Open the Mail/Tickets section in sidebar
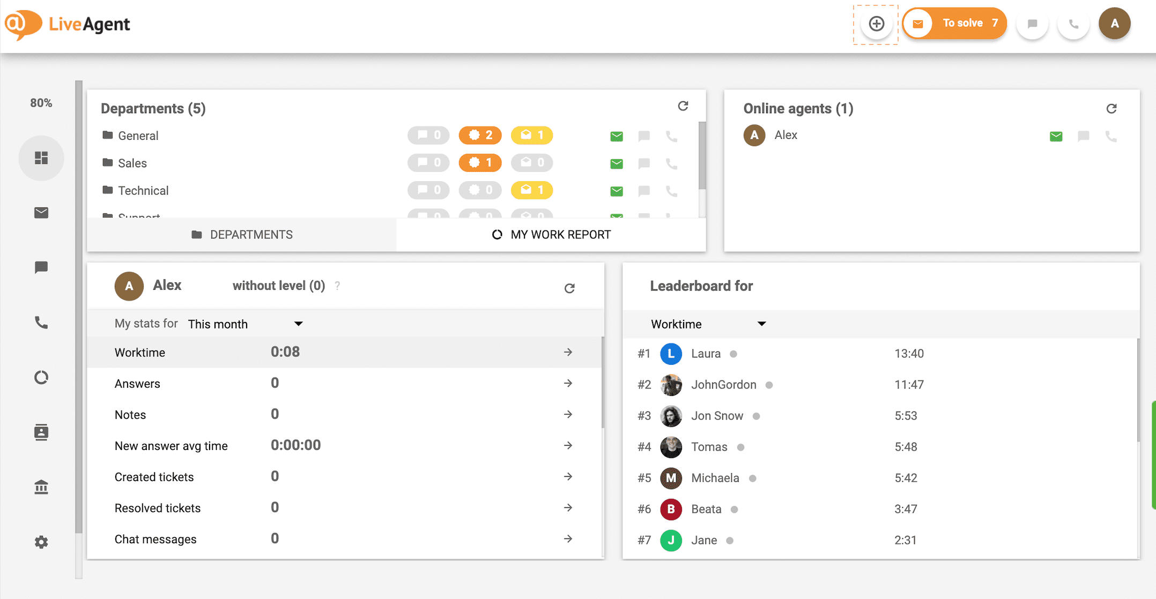Viewport: 1156px width, 599px height. click(41, 213)
